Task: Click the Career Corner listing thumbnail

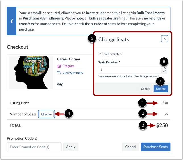Action: tap(31, 72)
